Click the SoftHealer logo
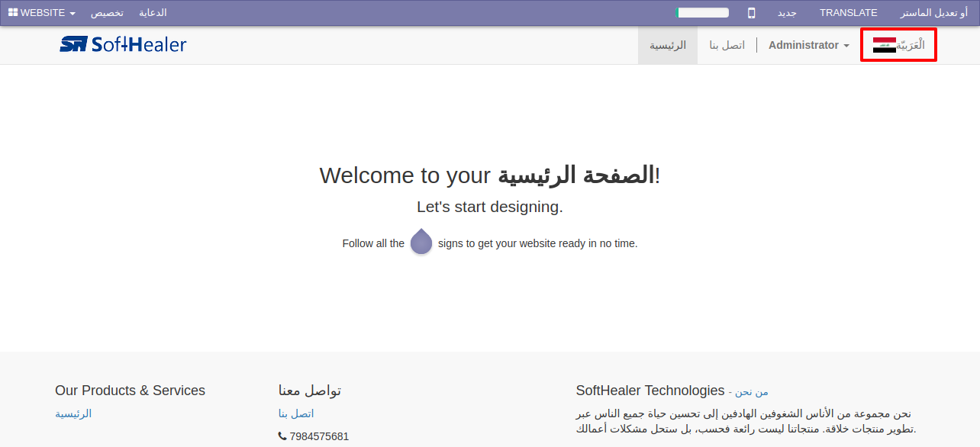 (x=123, y=44)
